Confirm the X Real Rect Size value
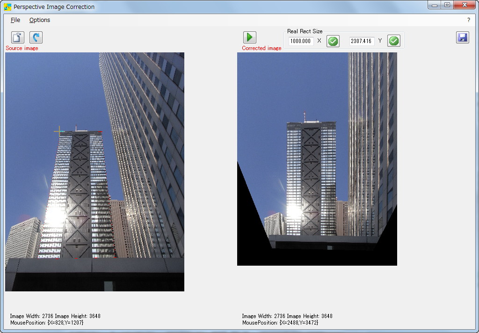The height and width of the screenshot is (333, 479). click(x=333, y=41)
